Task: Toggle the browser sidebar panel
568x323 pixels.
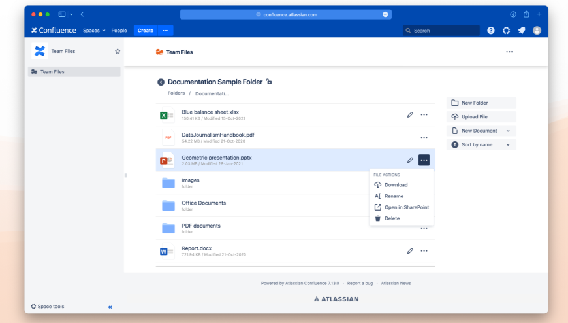Action: (62, 14)
